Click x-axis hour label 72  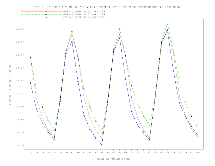point(173,152)
